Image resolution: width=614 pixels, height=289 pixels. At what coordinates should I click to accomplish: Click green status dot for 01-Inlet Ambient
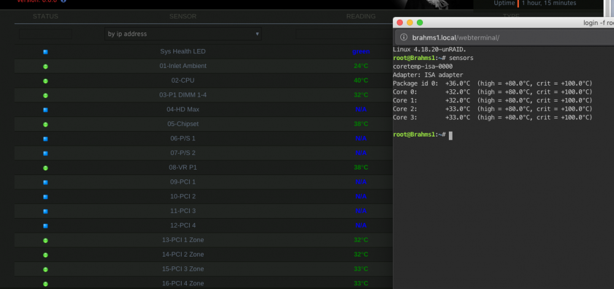coord(45,66)
